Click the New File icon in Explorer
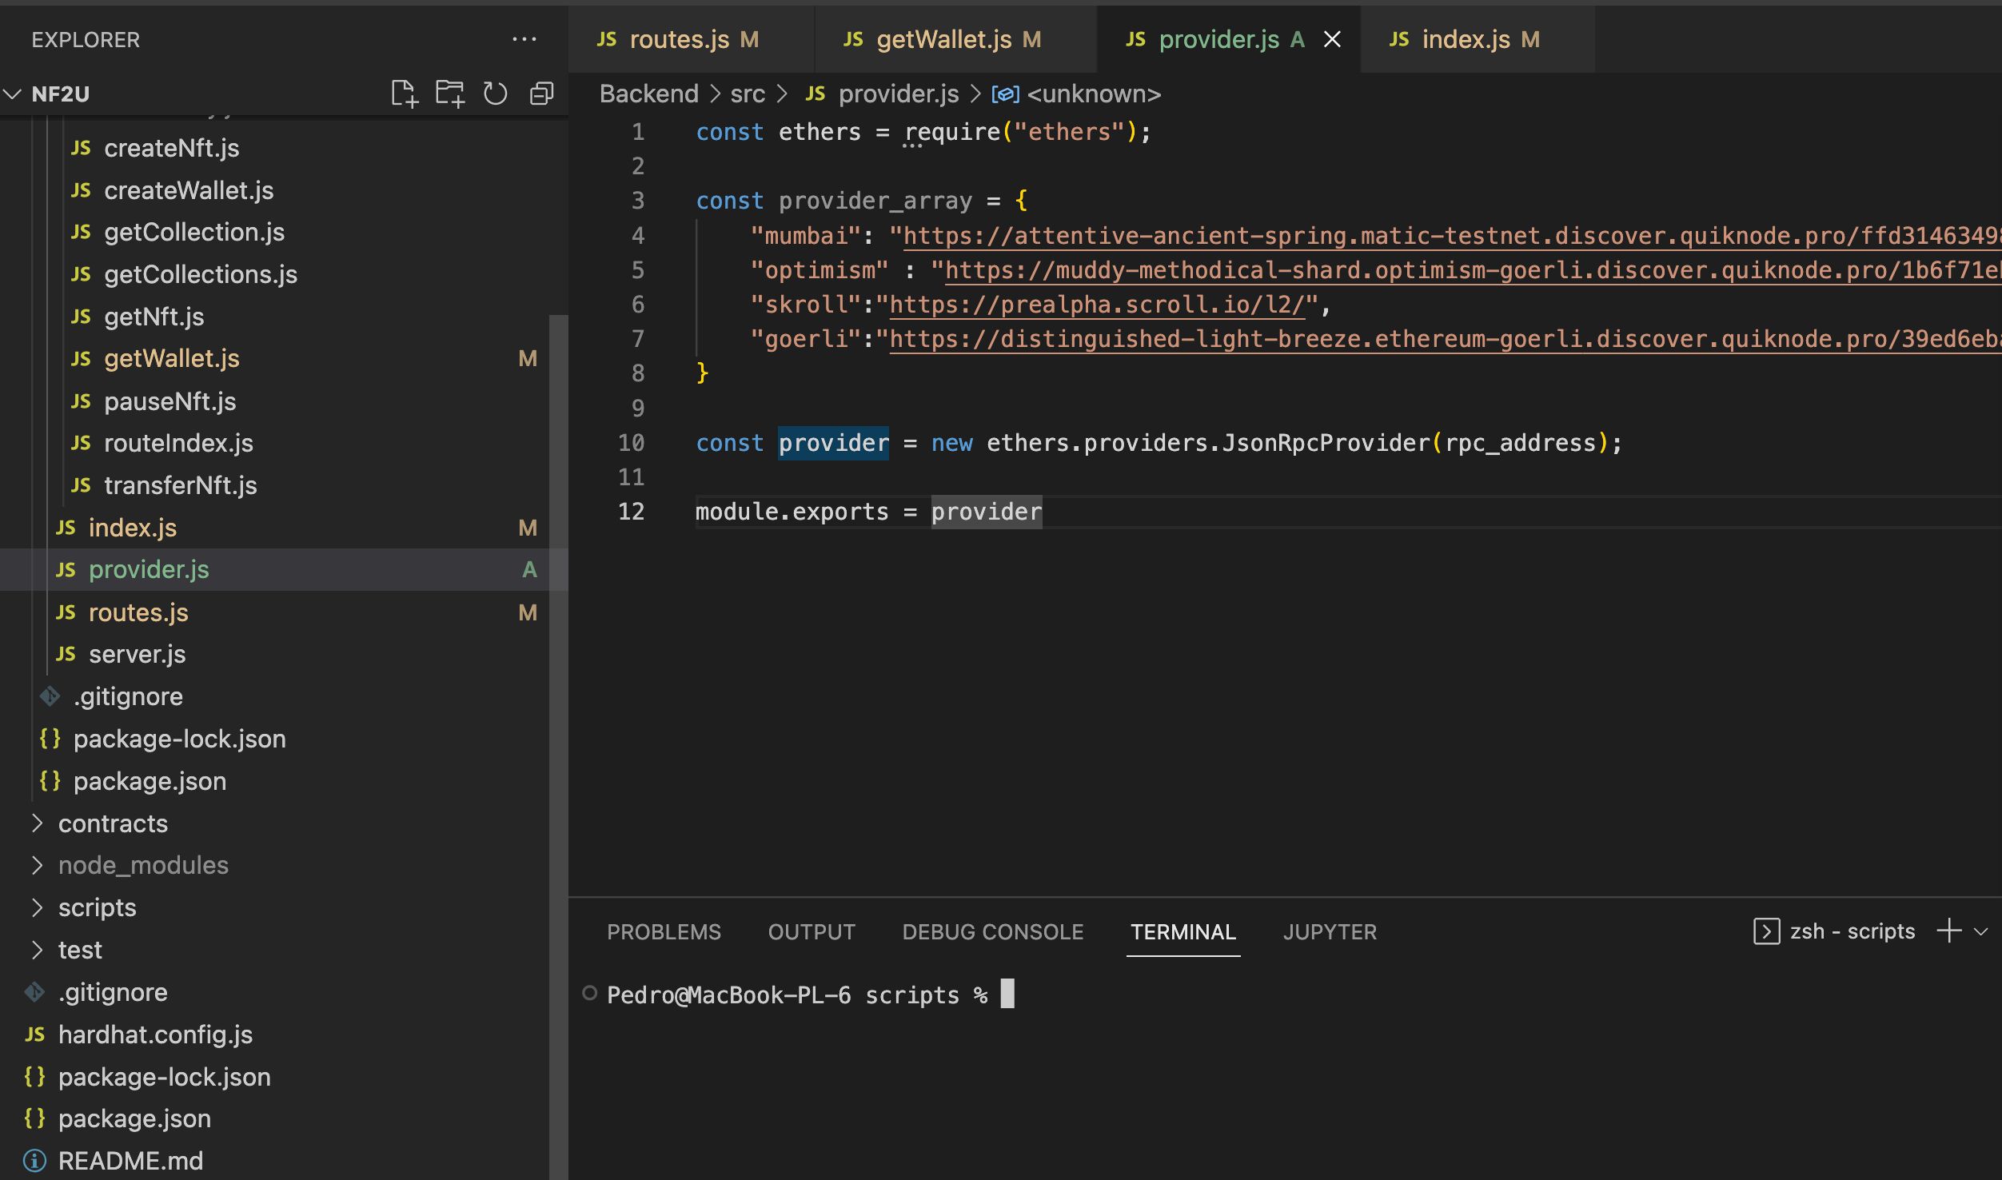 click(x=405, y=94)
